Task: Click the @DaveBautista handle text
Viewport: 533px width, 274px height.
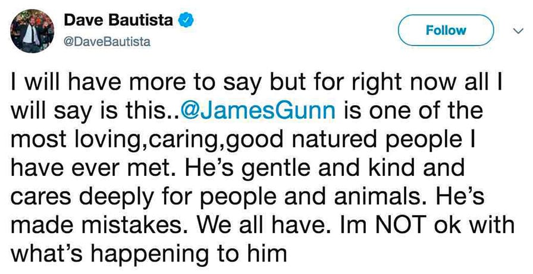Action: click(106, 42)
